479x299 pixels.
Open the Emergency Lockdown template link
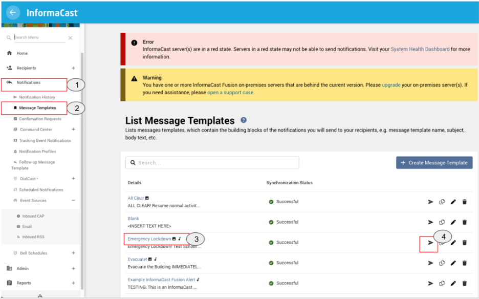[x=149, y=239]
